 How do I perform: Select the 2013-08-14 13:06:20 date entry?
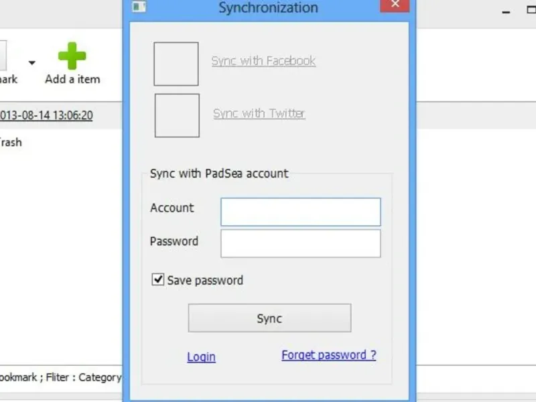click(x=46, y=115)
